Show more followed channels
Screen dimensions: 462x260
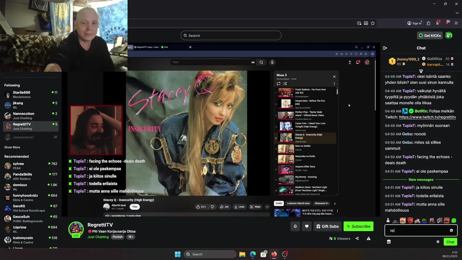(12, 147)
